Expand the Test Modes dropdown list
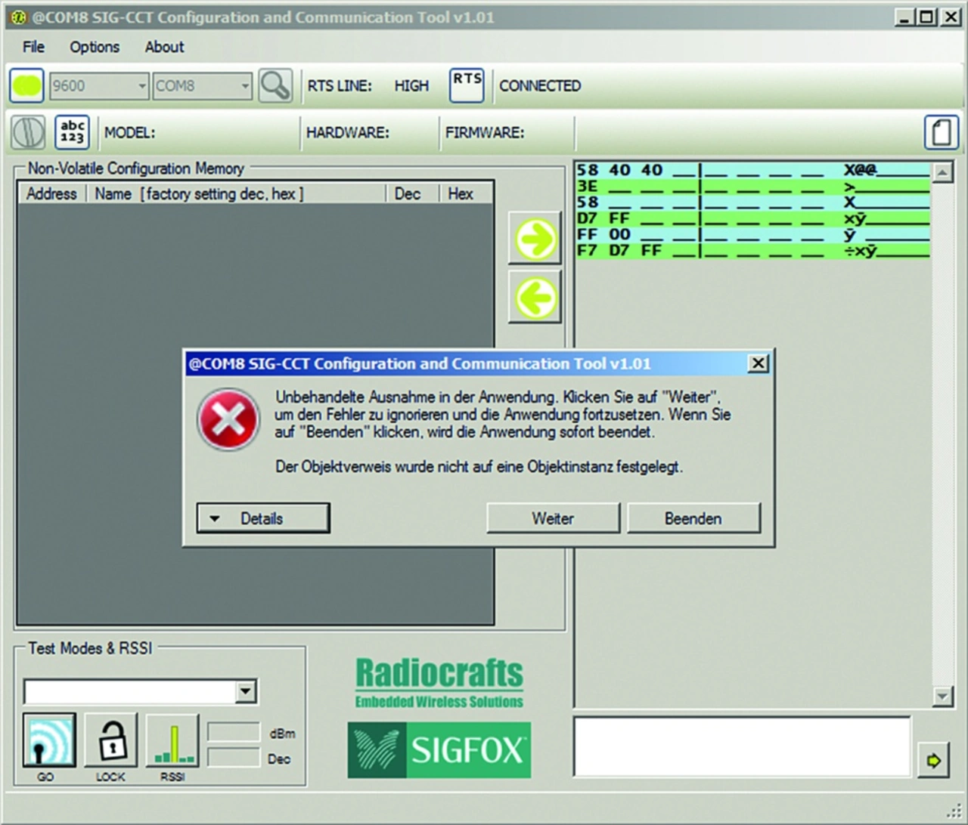The image size is (968, 825). [245, 691]
